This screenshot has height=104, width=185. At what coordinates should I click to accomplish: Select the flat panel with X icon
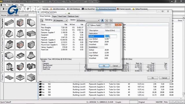pyautogui.click(x=9, y=77)
